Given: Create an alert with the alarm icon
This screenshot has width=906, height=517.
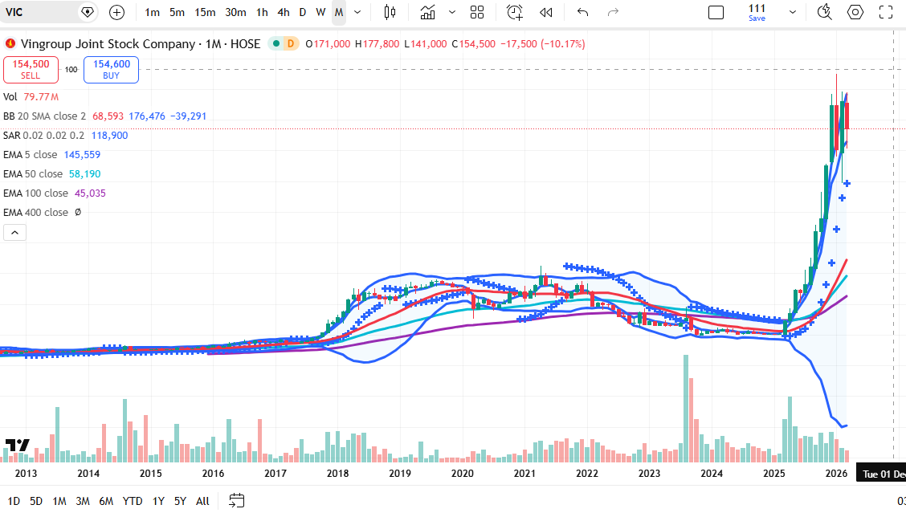Looking at the screenshot, I should pyautogui.click(x=514, y=12).
